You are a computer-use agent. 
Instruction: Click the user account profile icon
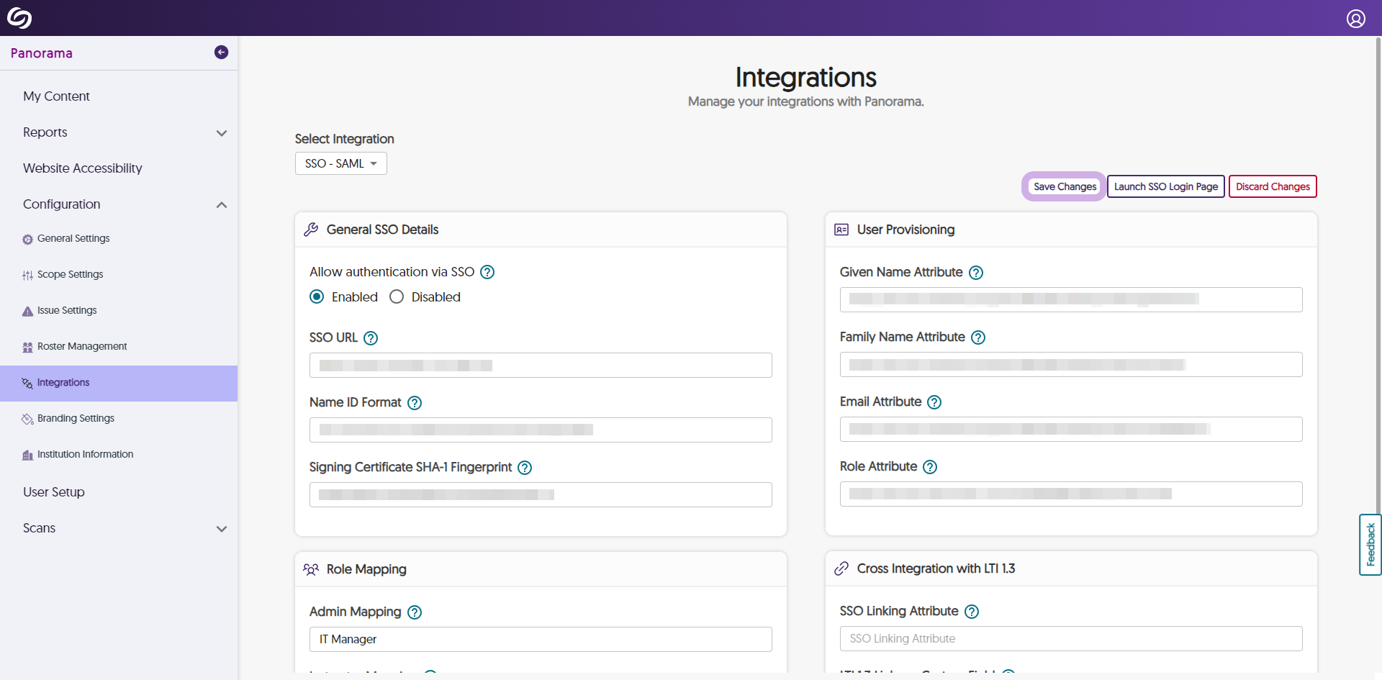coord(1355,19)
